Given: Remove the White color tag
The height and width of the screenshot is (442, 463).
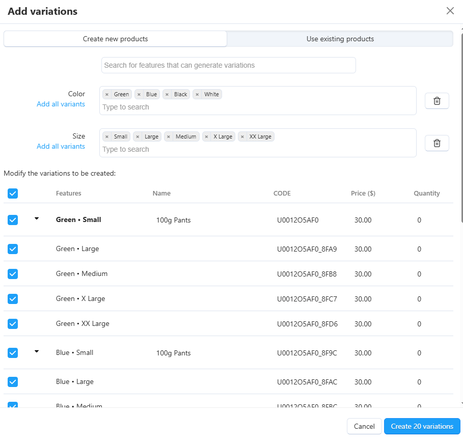Looking at the screenshot, I should coord(197,95).
